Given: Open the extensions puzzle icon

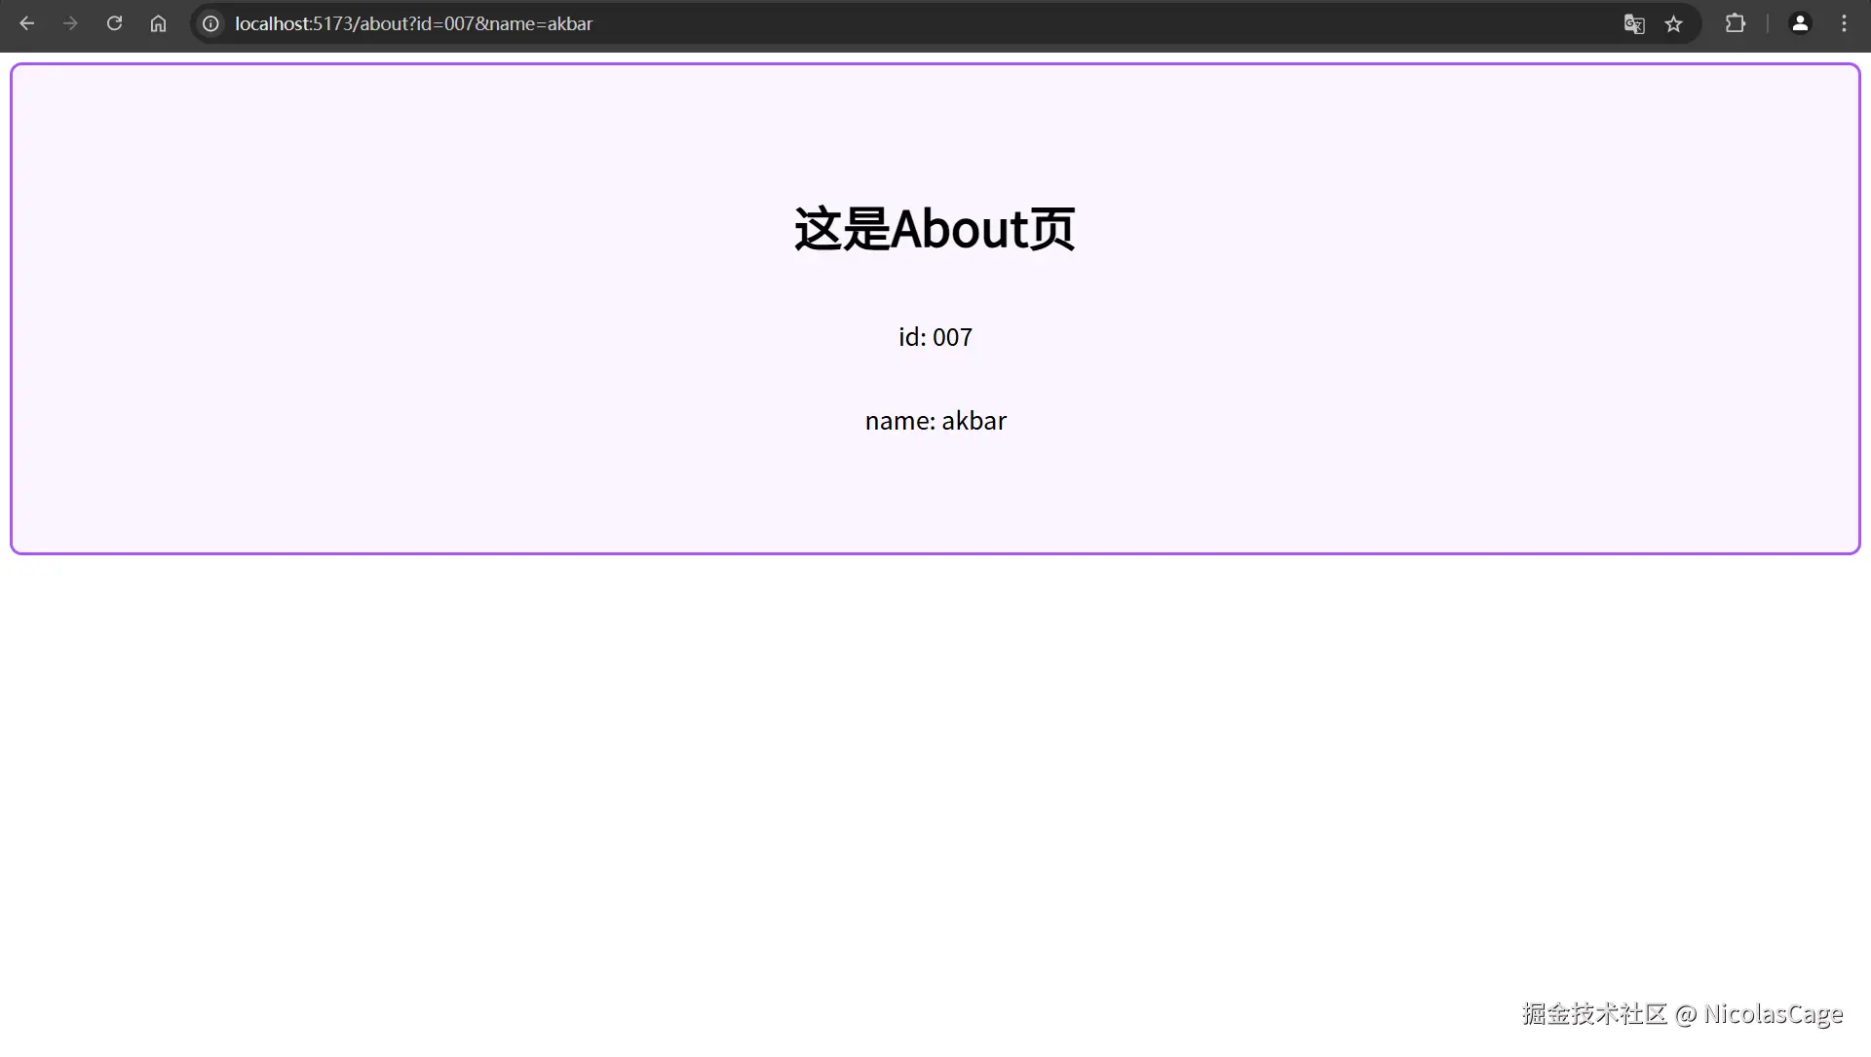Looking at the screenshot, I should tap(1736, 23).
